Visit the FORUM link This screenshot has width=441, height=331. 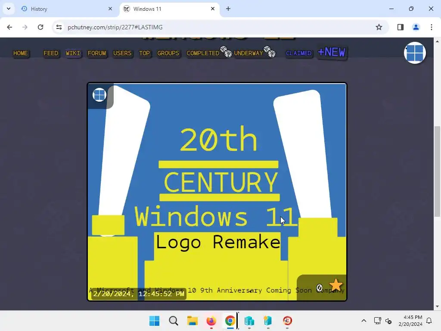pos(97,53)
